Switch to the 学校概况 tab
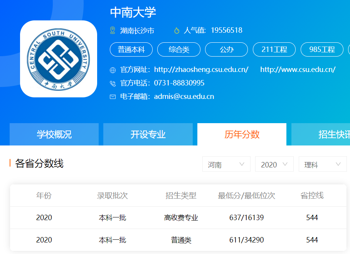This screenshot has height=254, width=350. pos(54,134)
